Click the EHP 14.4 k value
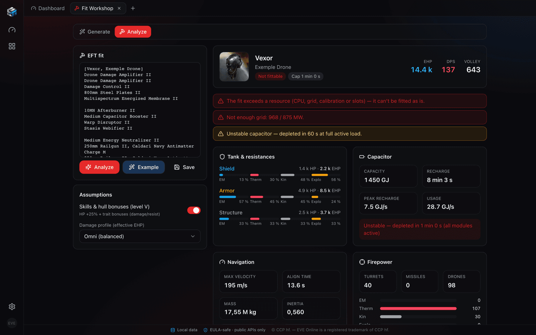The width and height of the screenshot is (536, 335). [421, 70]
